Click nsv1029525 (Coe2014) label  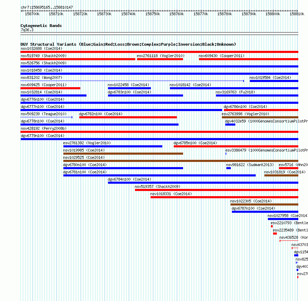pyautogui.click(x=84, y=157)
